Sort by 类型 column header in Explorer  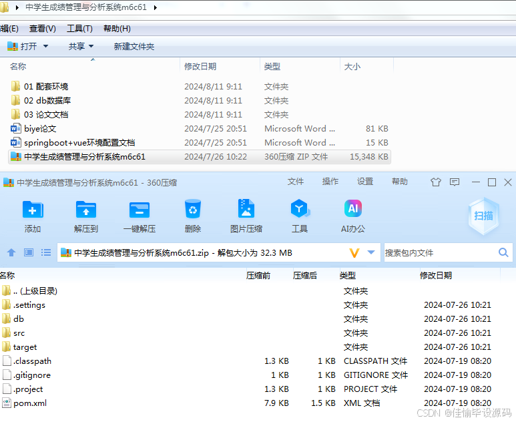pyautogui.click(x=272, y=67)
